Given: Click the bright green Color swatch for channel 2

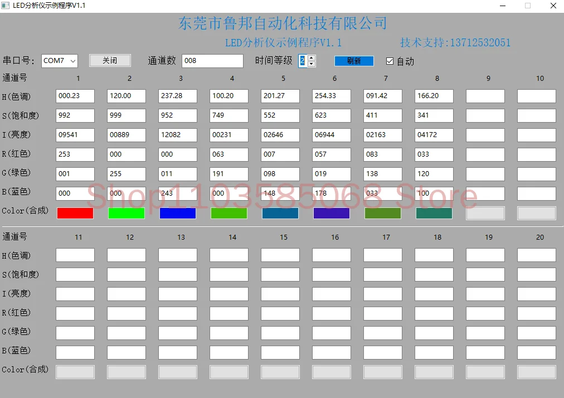Looking at the screenshot, I should point(127,213).
